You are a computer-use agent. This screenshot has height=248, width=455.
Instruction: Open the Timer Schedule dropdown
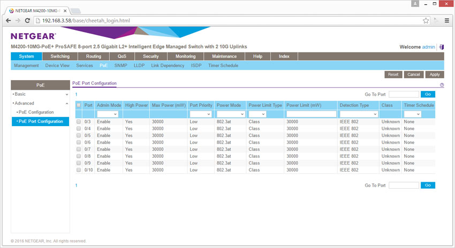(x=412, y=114)
